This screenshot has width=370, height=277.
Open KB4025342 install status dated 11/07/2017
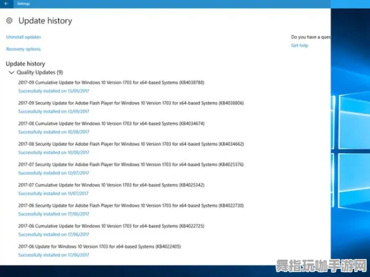click(x=53, y=193)
